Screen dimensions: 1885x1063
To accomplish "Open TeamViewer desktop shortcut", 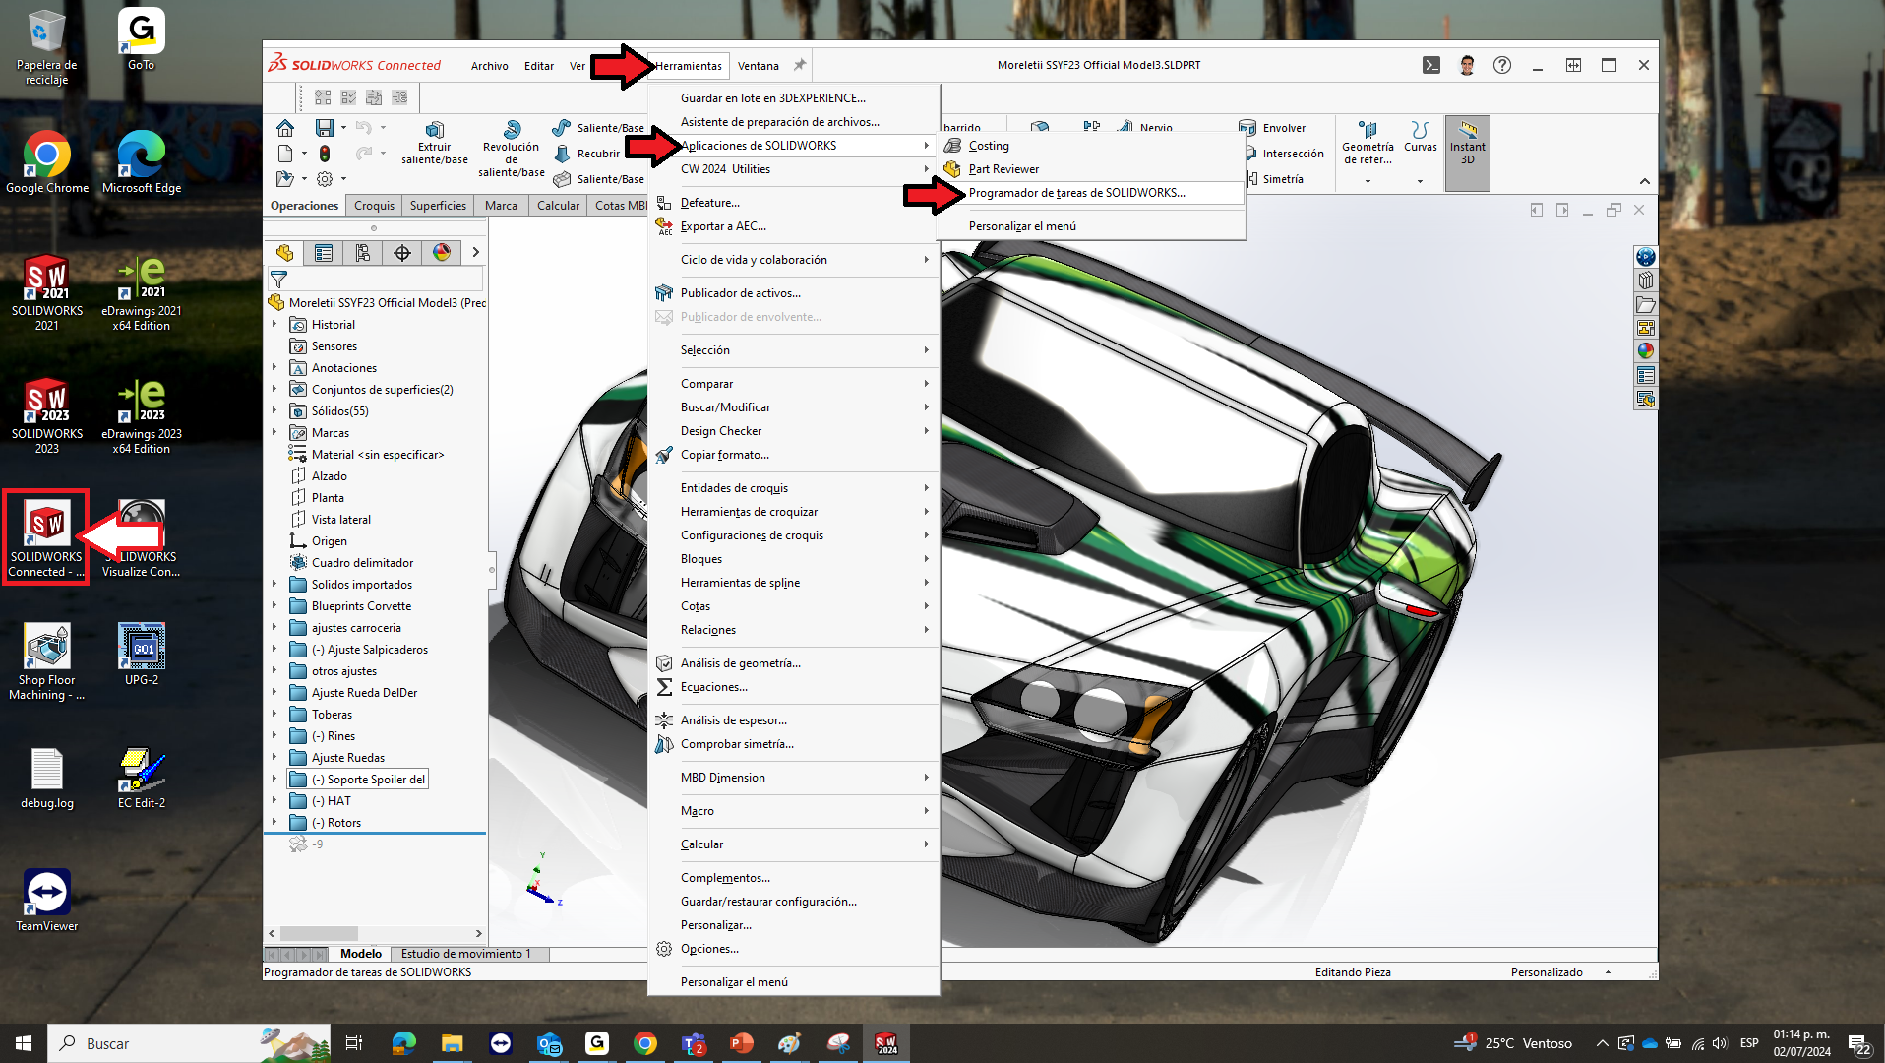I will (x=46, y=901).
